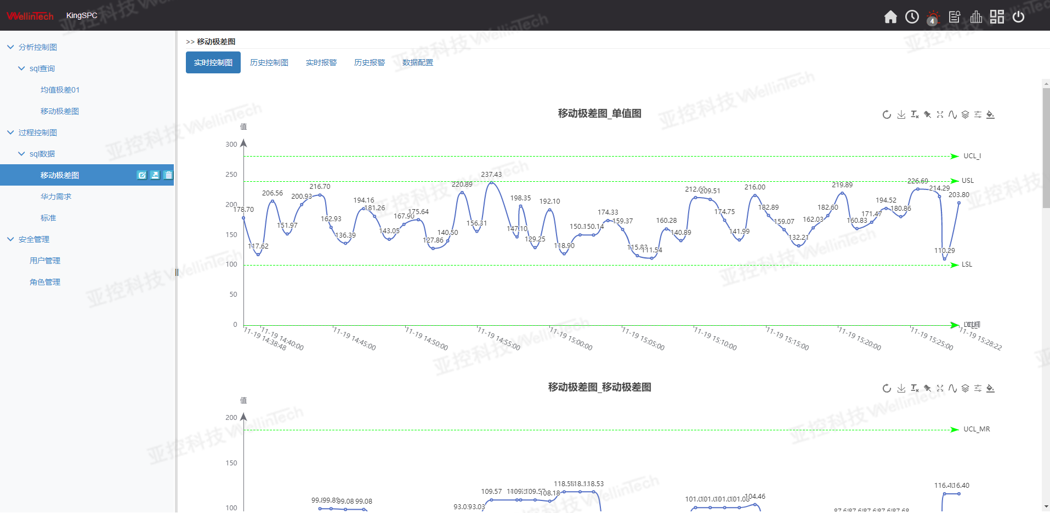This screenshot has height=513, width=1050.
Task: Toggle text labels on lower 移动极差图 chart
Action: tap(915, 388)
